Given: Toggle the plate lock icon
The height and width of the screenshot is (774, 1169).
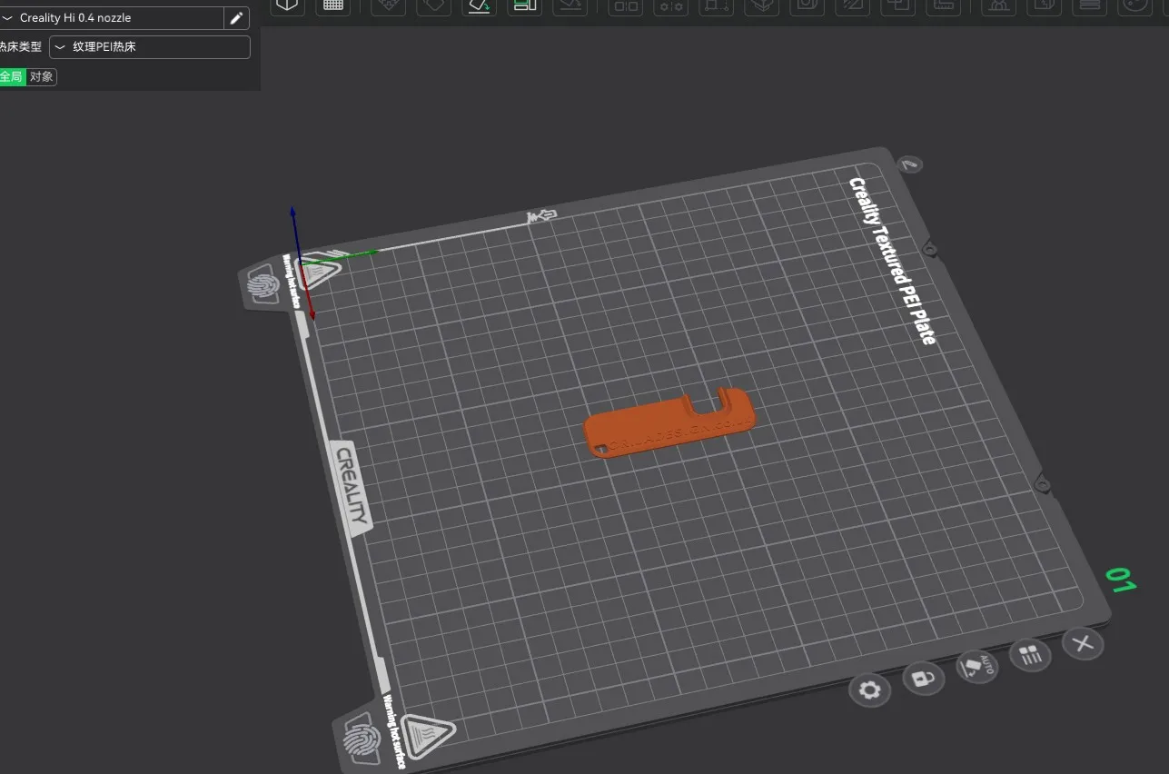Looking at the screenshot, I should pos(923,678).
